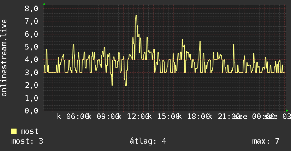Click the 'most' legend label

coord(29,131)
